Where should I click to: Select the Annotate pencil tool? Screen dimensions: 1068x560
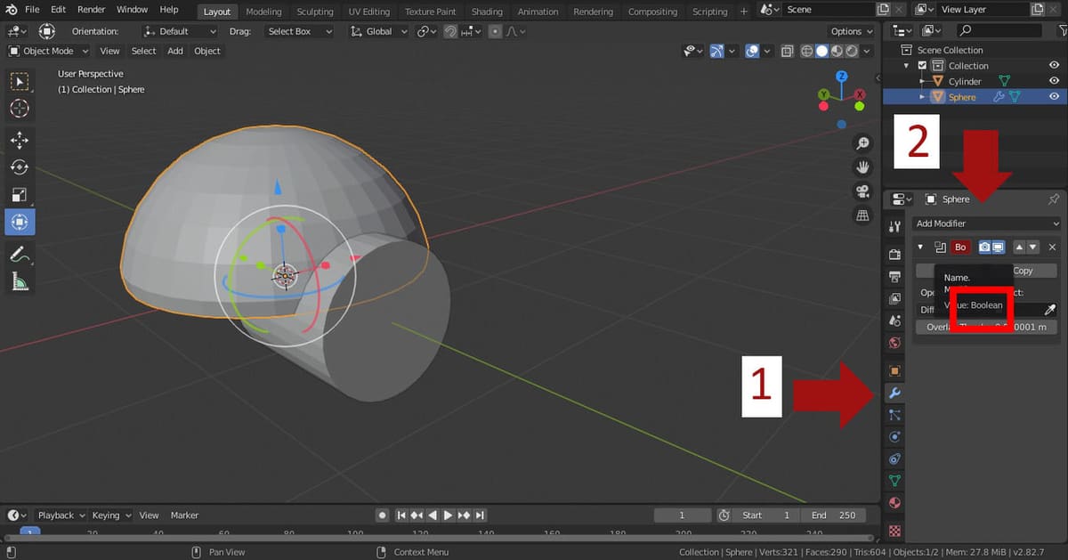(19, 254)
